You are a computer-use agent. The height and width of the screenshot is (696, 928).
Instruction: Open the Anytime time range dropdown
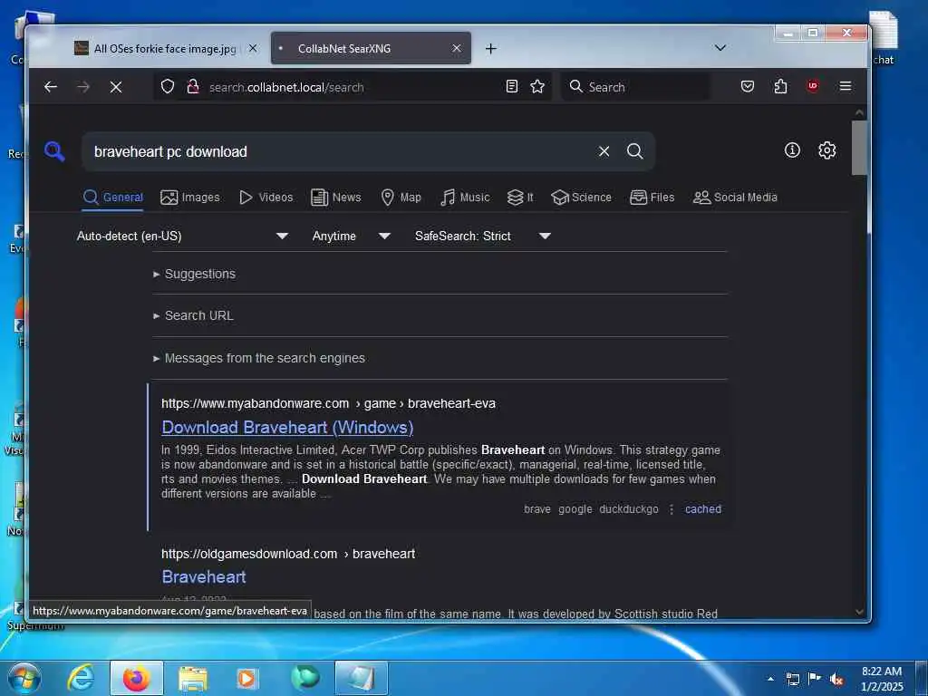(x=351, y=236)
